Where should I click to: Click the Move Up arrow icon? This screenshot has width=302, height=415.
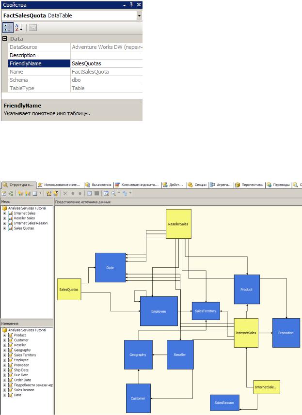pyautogui.click(x=73, y=194)
